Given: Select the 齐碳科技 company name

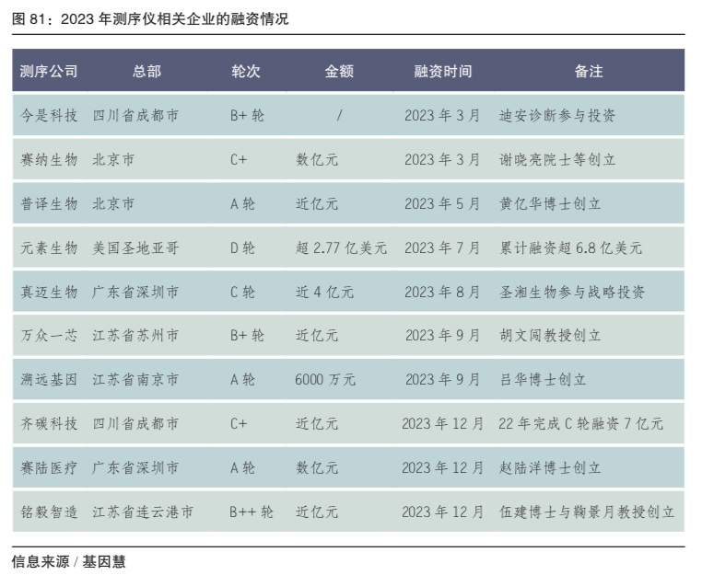Looking at the screenshot, I should pyautogui.click(x=49, y=424).
